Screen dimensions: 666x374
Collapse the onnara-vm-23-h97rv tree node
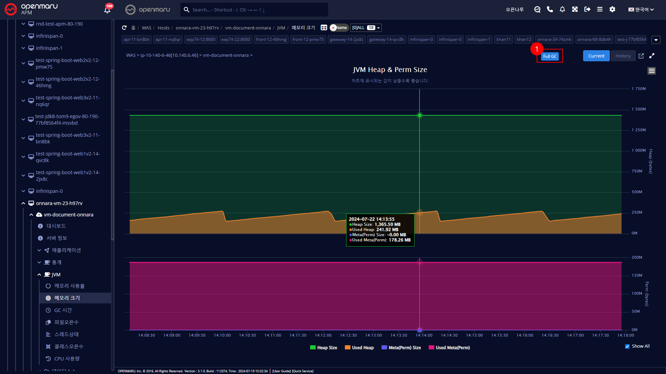click(x=23, y=203)
